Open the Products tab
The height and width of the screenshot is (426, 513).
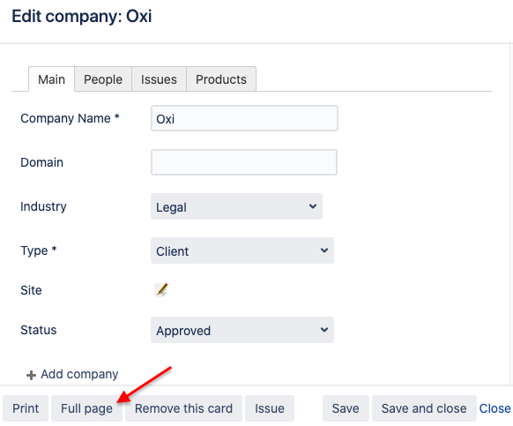tap(221, 79)
